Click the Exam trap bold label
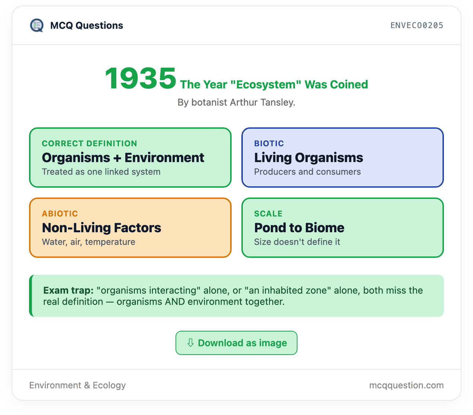The width and height of the screenshot is (473, 415). pyautogui.click(x=69, y=290)
